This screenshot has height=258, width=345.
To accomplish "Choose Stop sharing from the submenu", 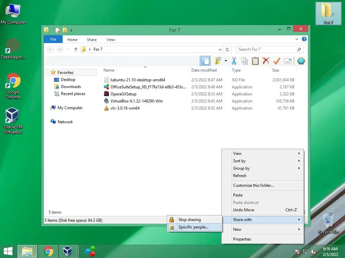I will point(194,220).
